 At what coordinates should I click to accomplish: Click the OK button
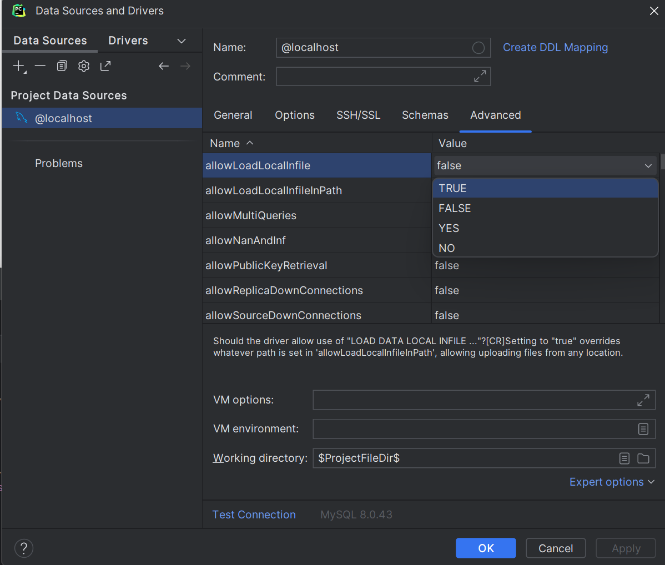486,548
